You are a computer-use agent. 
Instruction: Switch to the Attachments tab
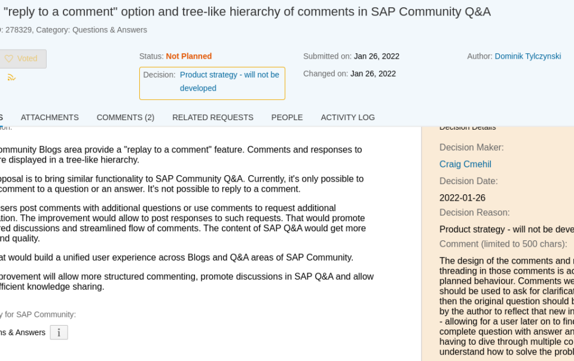[50, 117]
